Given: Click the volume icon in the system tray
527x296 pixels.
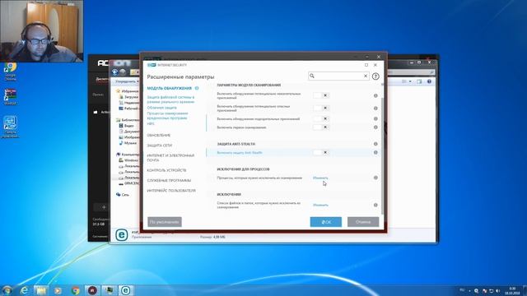Looking at the screenshot, I should click(497, 290).
